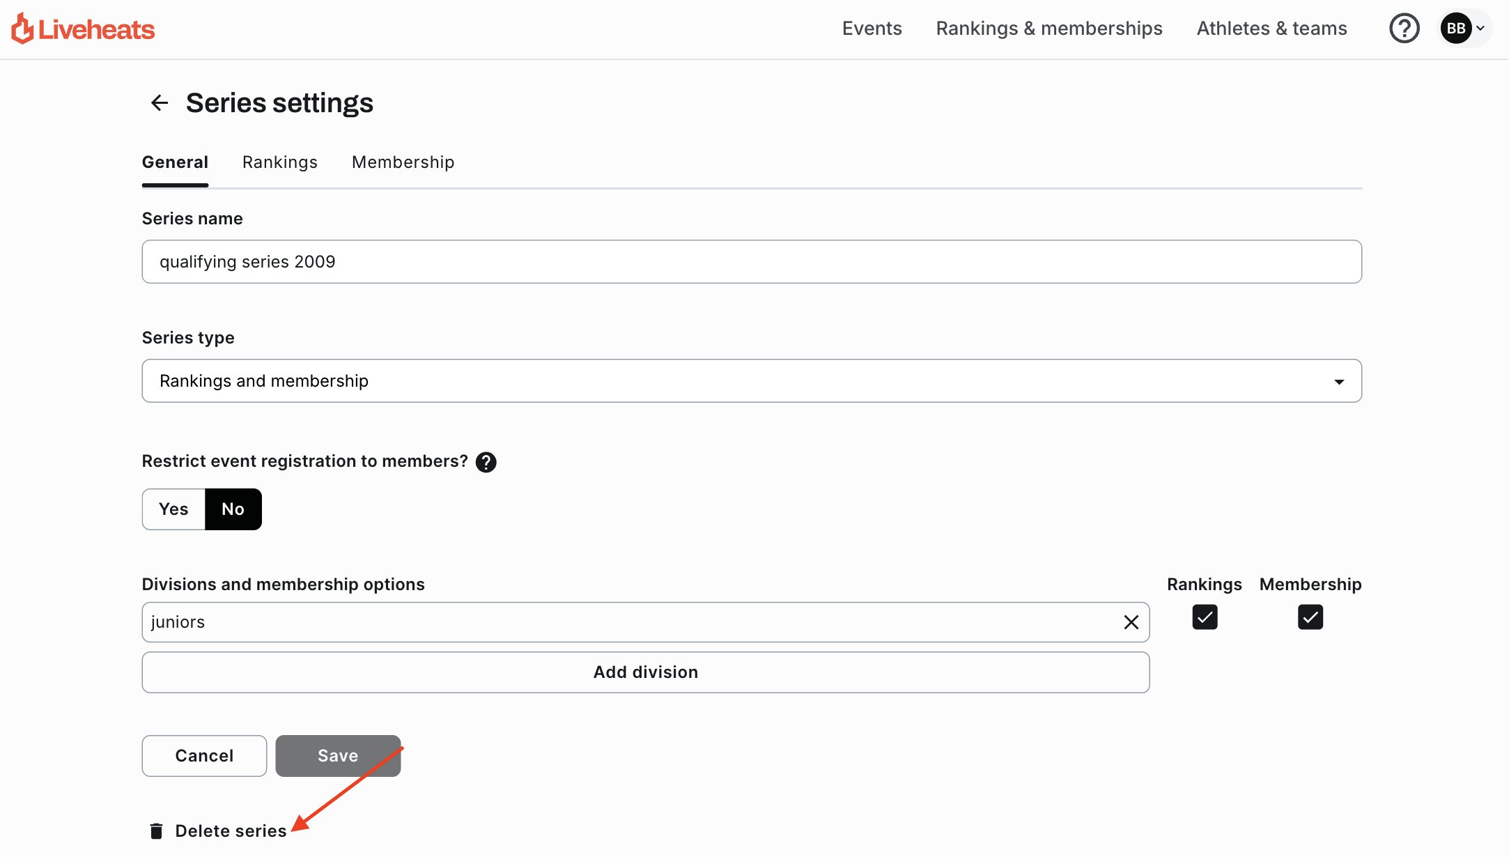
Task: Select No for restricting registration
Action: (233, 509)
